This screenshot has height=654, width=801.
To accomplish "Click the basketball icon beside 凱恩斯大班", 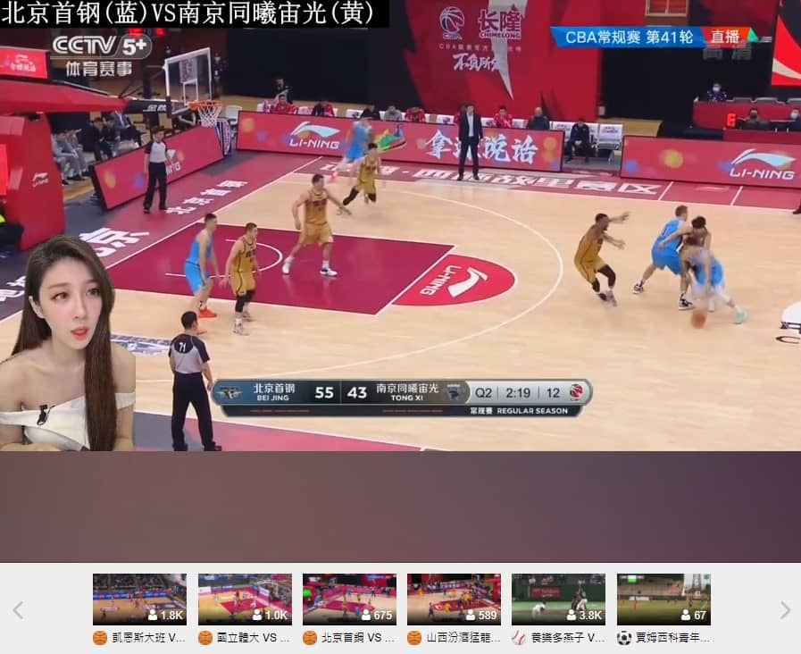I will coord(100,638).
